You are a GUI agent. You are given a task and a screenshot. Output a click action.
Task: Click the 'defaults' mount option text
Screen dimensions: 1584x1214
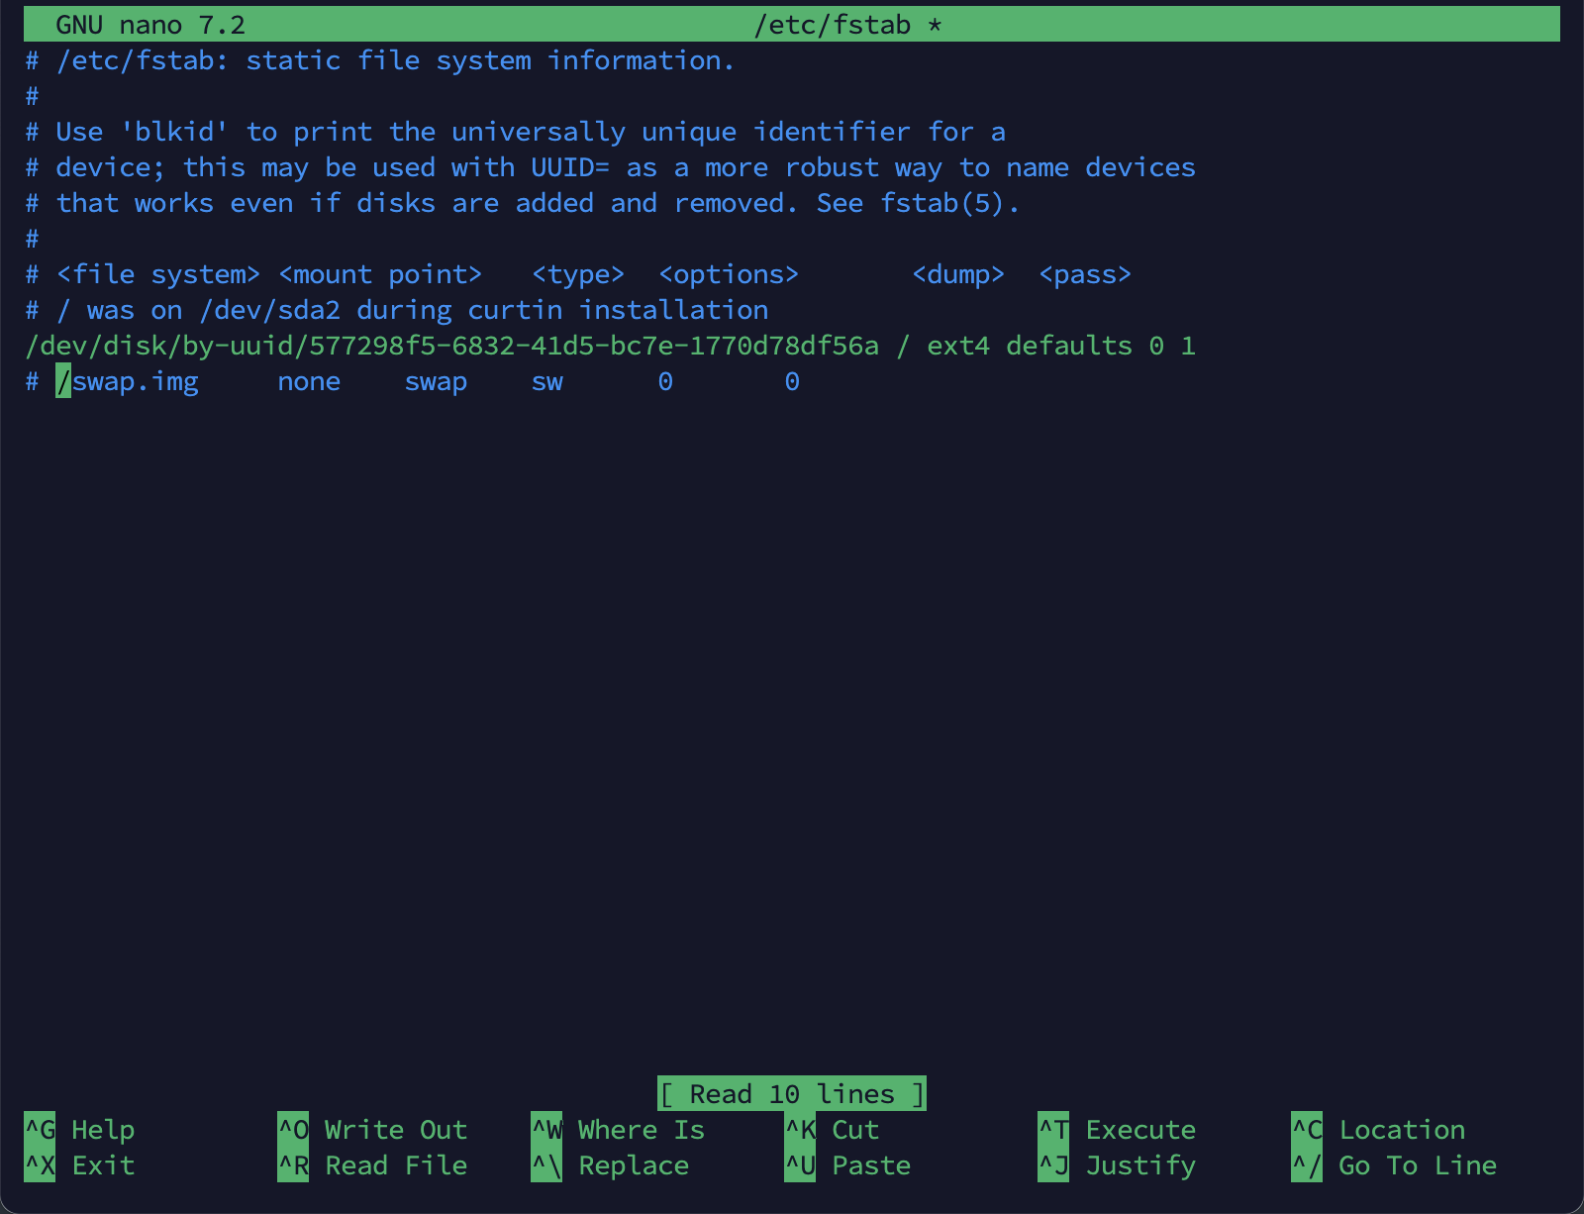pos(1069,346)
